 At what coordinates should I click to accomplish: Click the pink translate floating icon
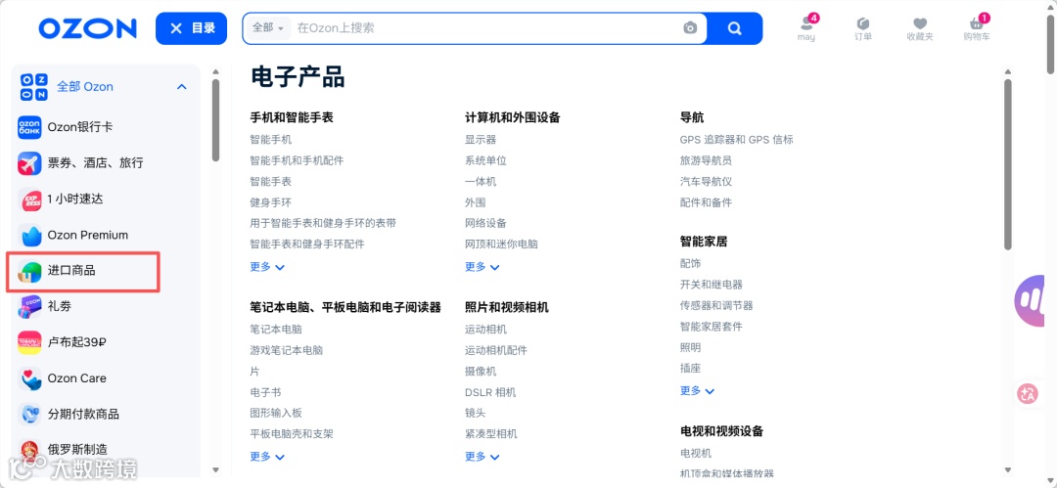tap(1029, 394)
